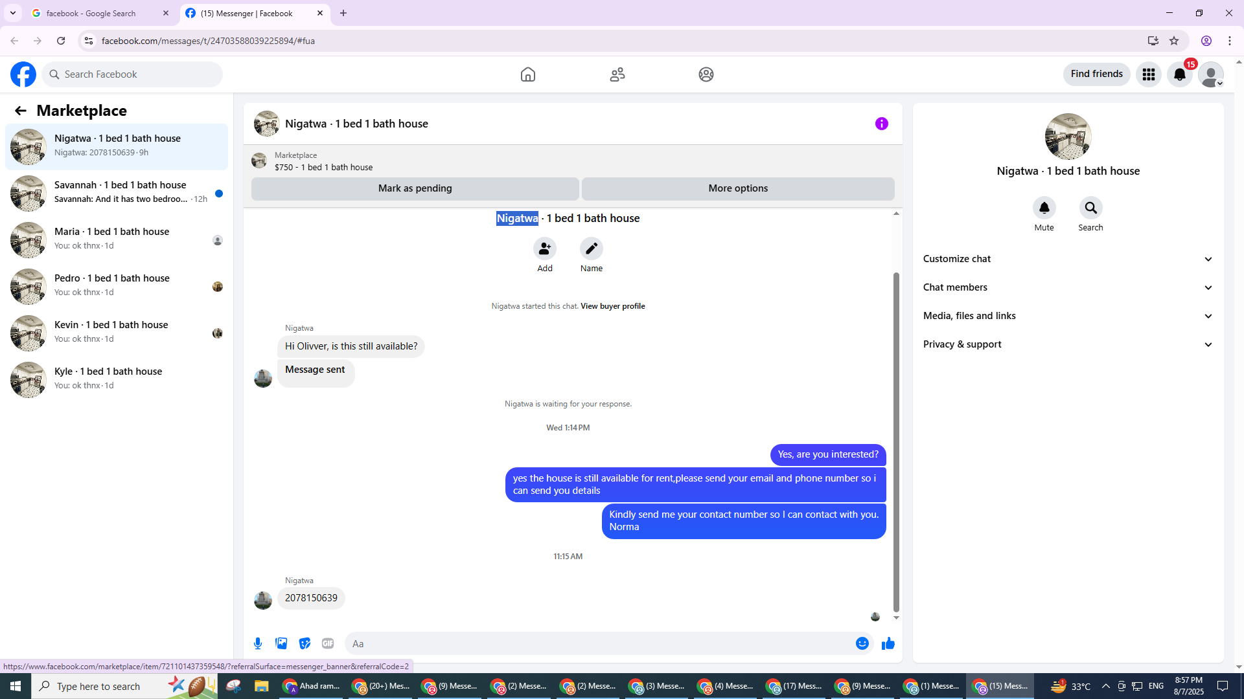1244x699 pixels.
Task: Open the $750 1 bed 1 bath listing
Action: [323, 167]
